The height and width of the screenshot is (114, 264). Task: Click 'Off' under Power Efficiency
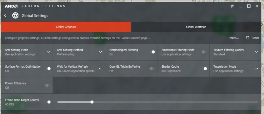(x=7, y=88)
